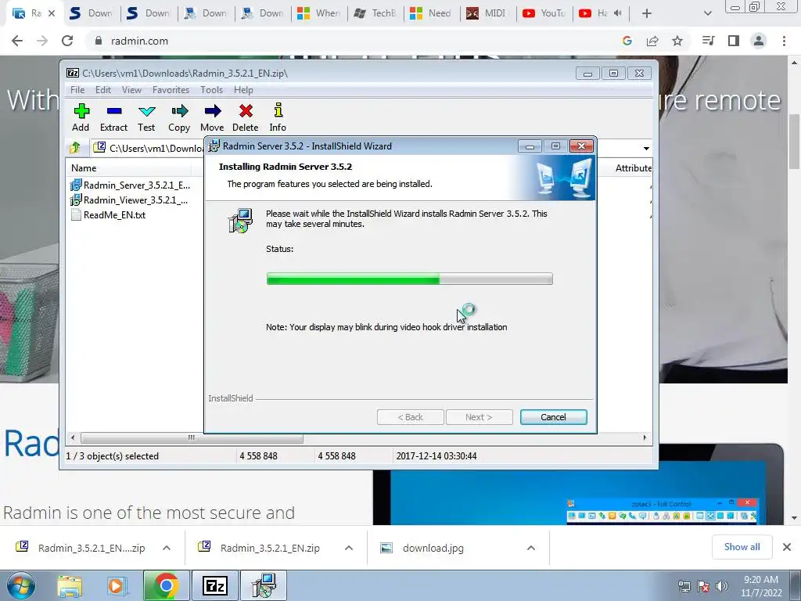Reload the radmin.com page

67,41
